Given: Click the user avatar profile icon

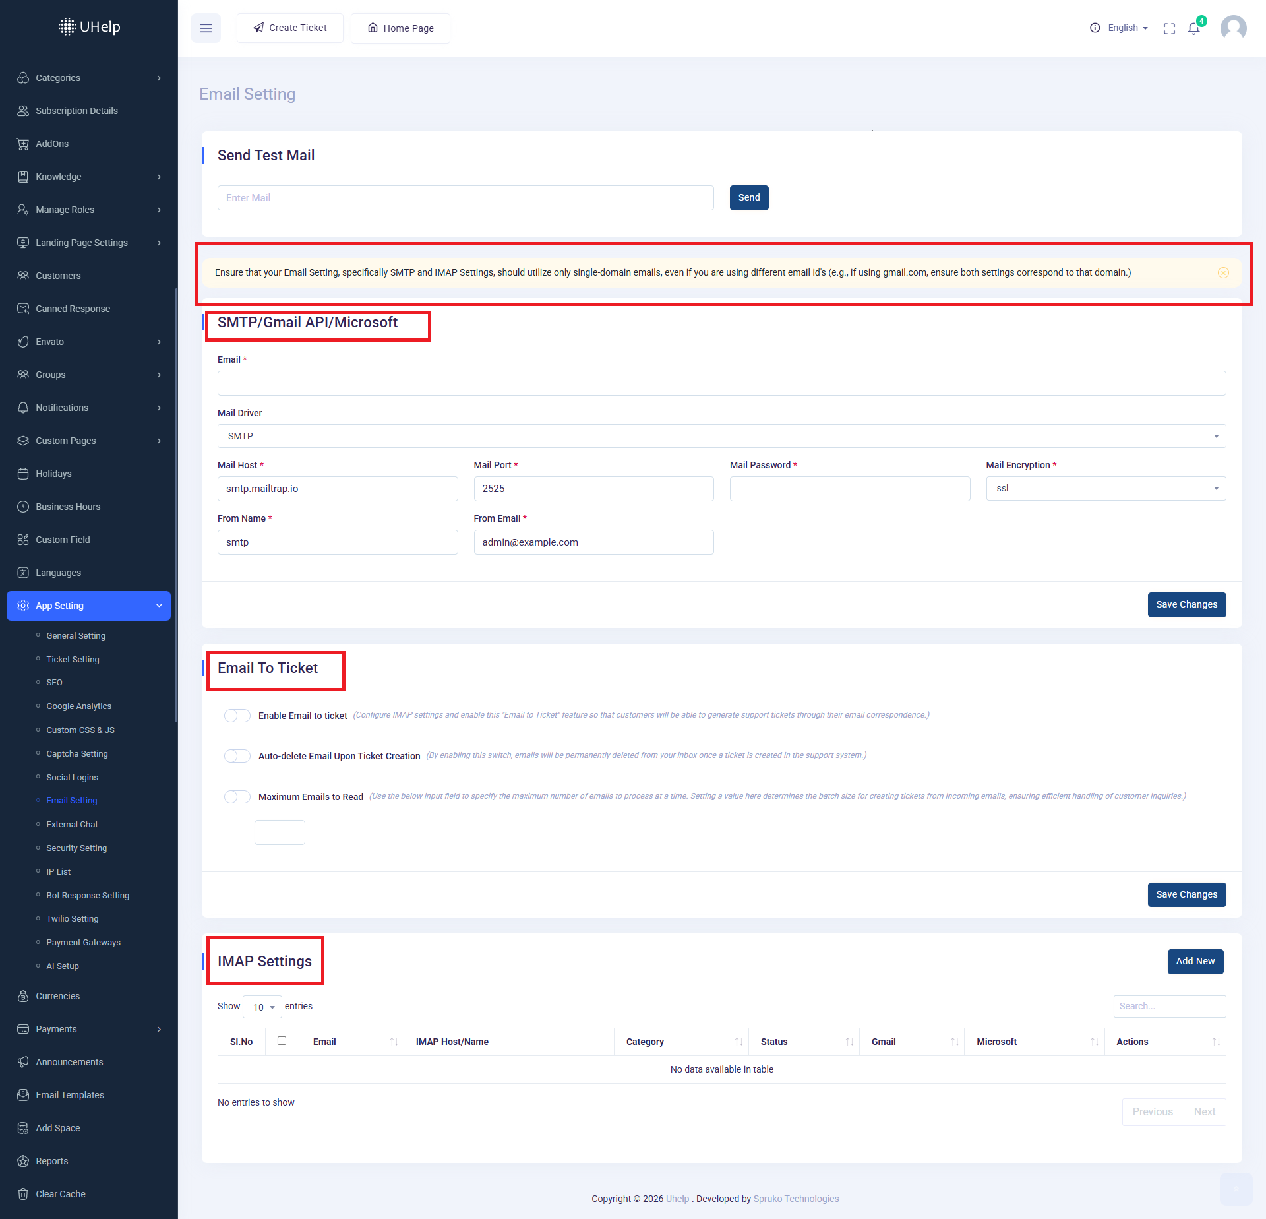Looking at the screenshot, I should click(x=1233, y=28).
